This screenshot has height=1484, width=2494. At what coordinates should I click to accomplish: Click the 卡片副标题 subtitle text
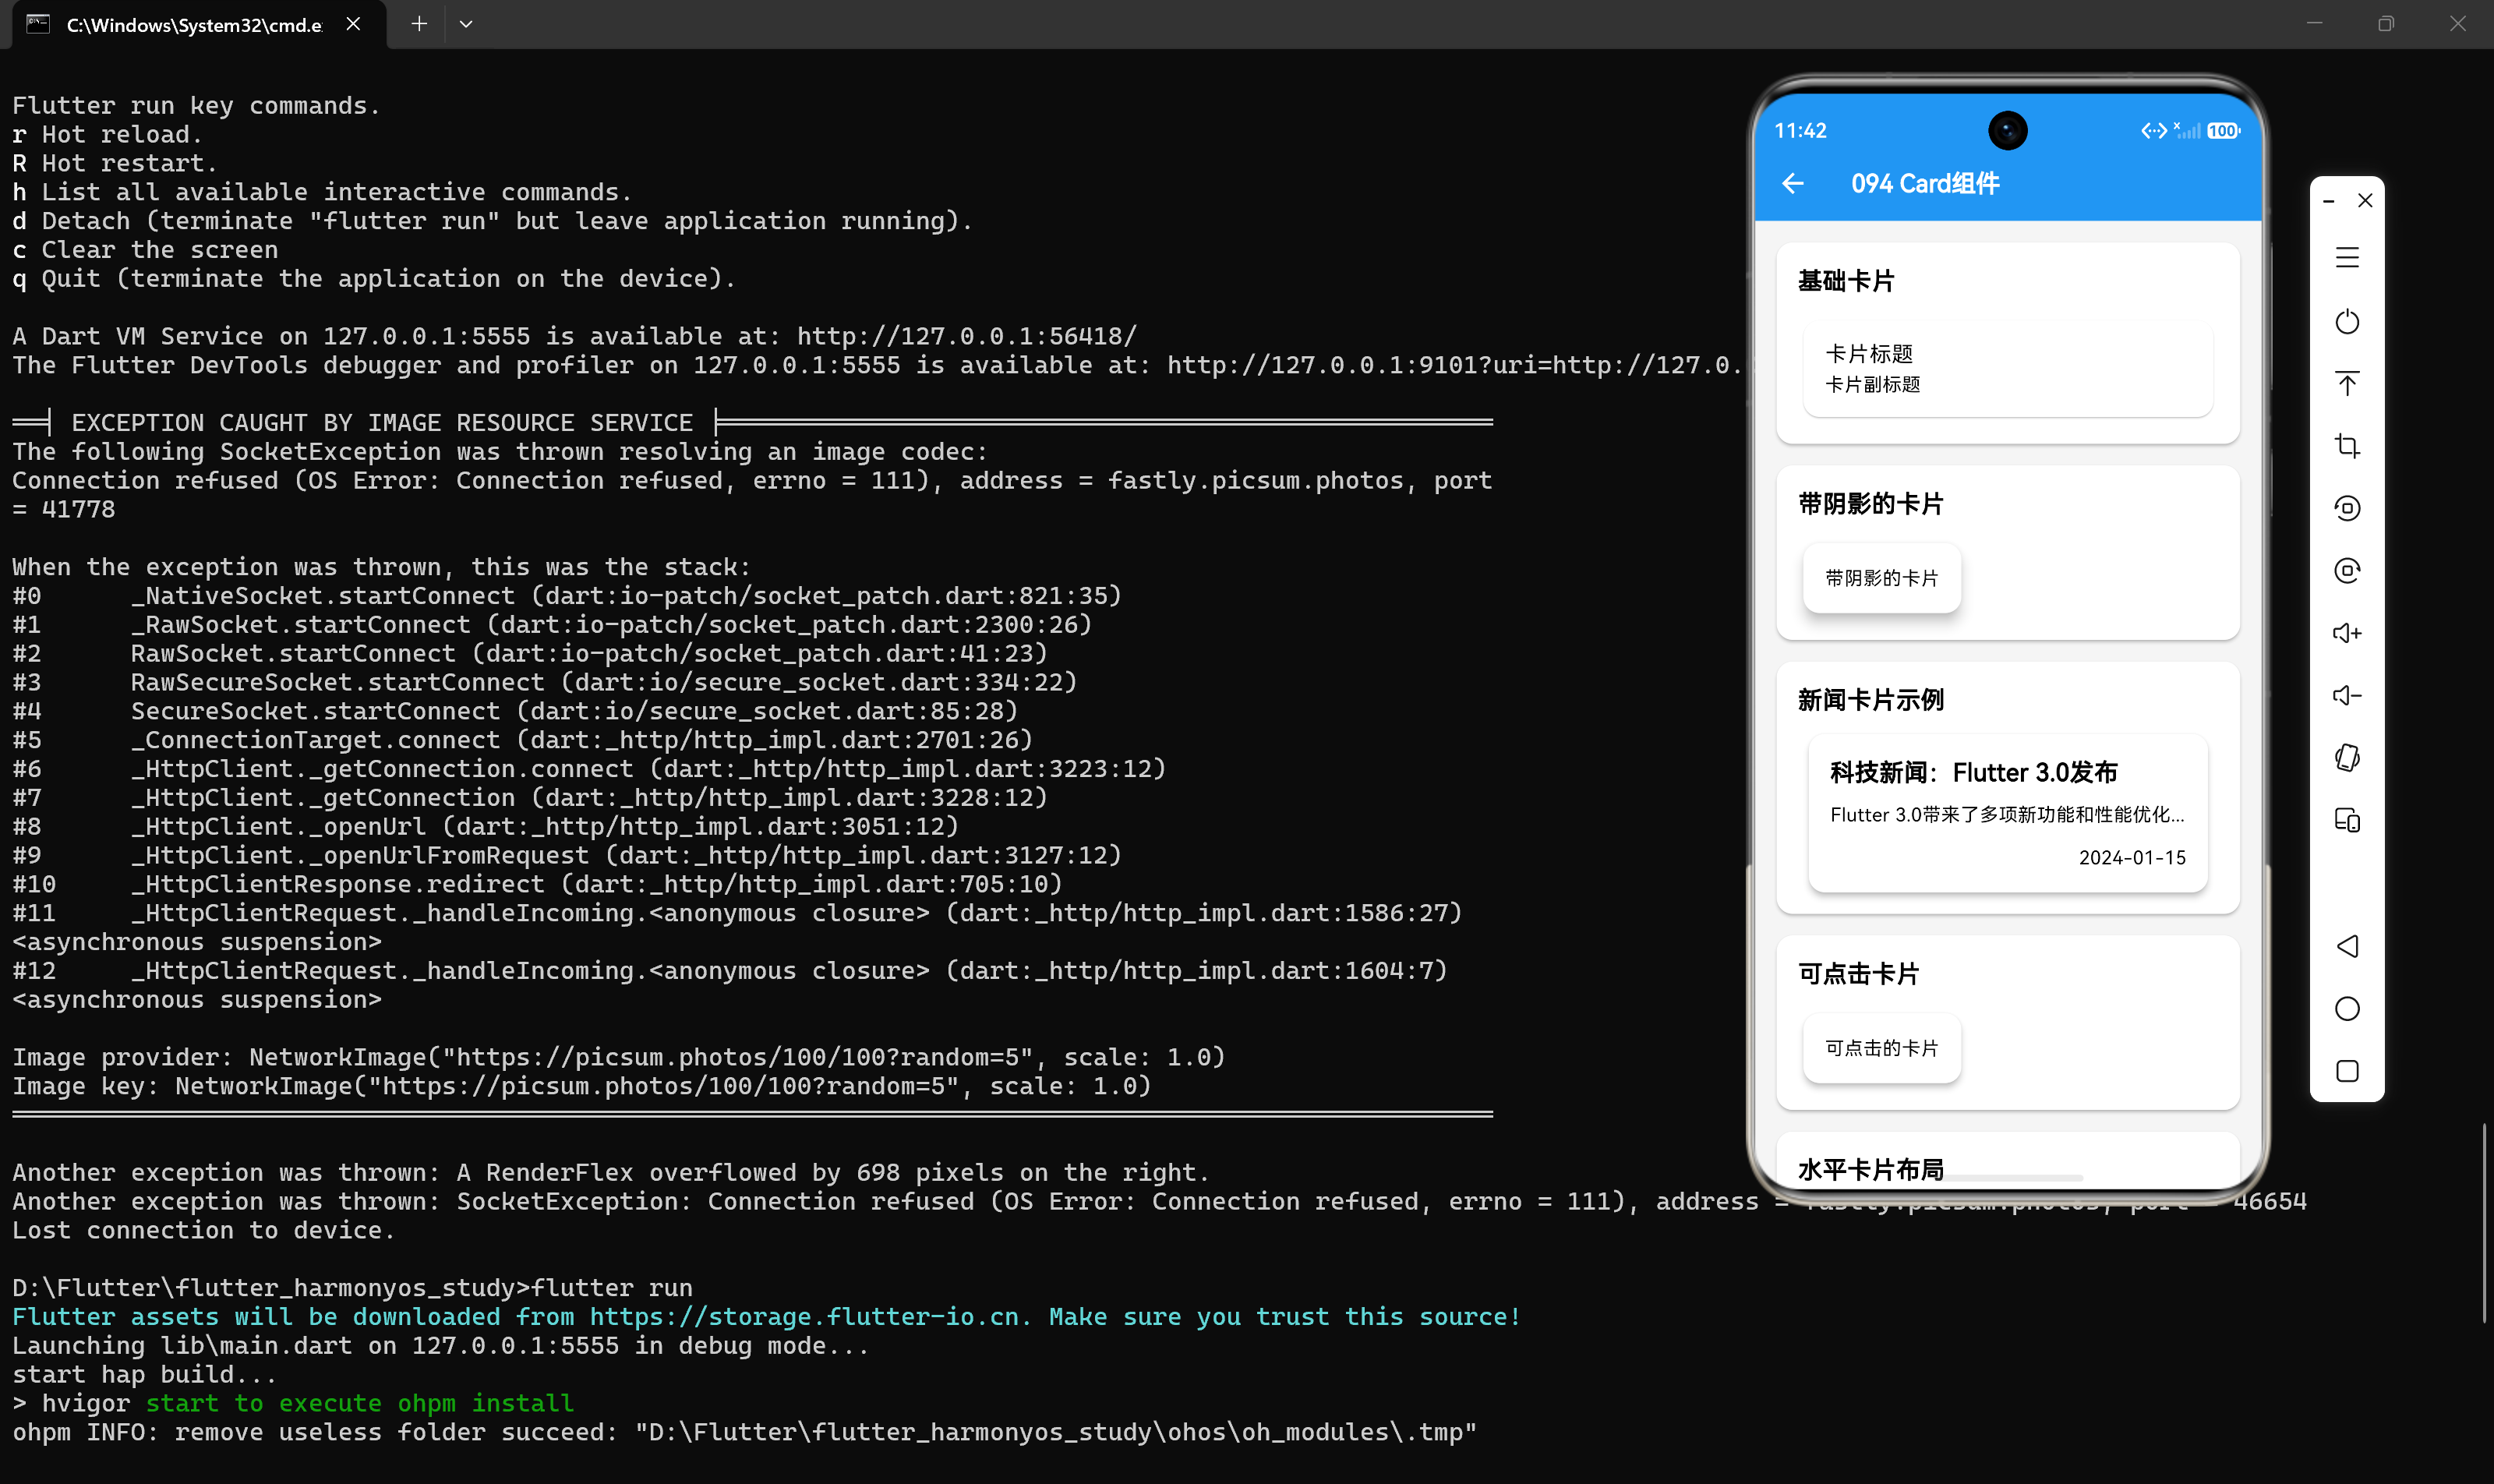click(x=1872, y=385)
